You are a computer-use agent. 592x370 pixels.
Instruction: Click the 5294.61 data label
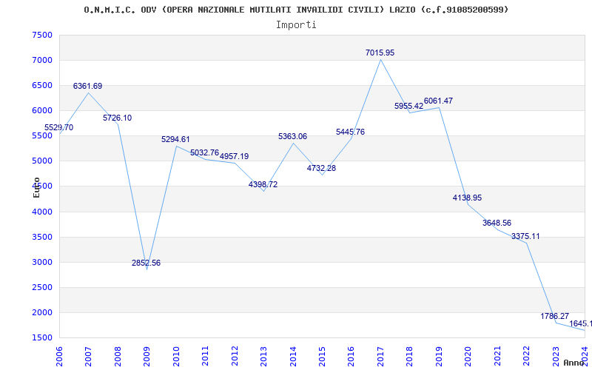(175, 139)
